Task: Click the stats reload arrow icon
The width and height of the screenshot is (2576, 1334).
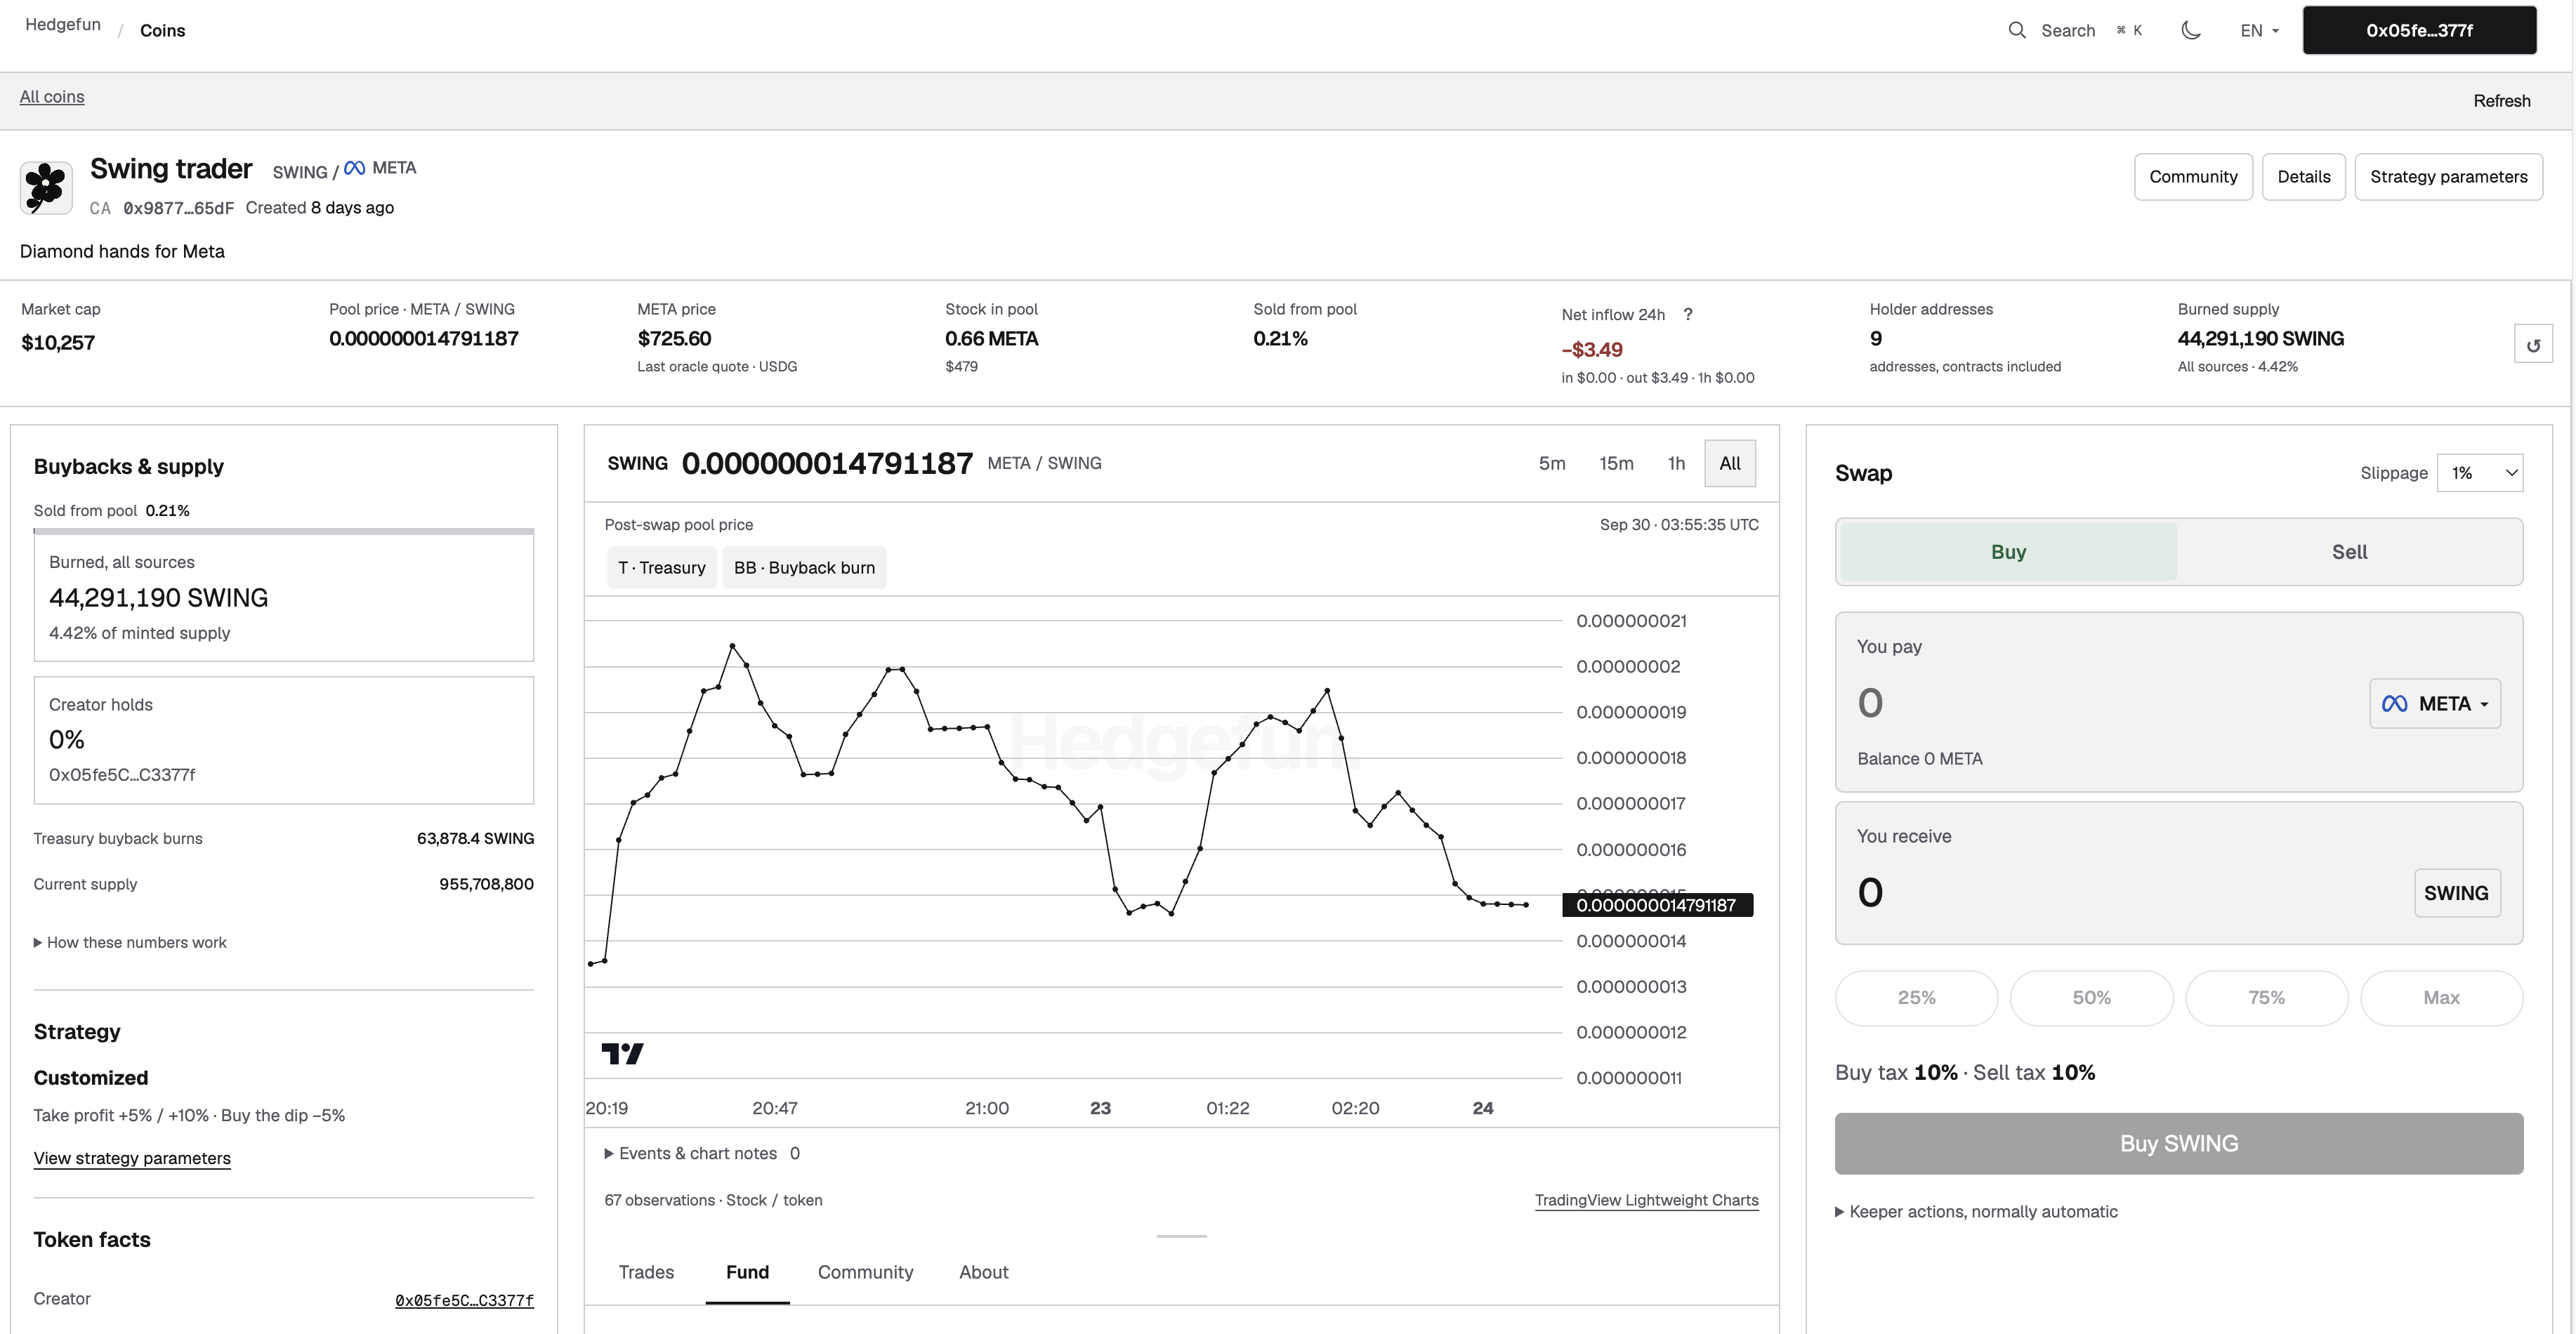Action: [2533, 345]
